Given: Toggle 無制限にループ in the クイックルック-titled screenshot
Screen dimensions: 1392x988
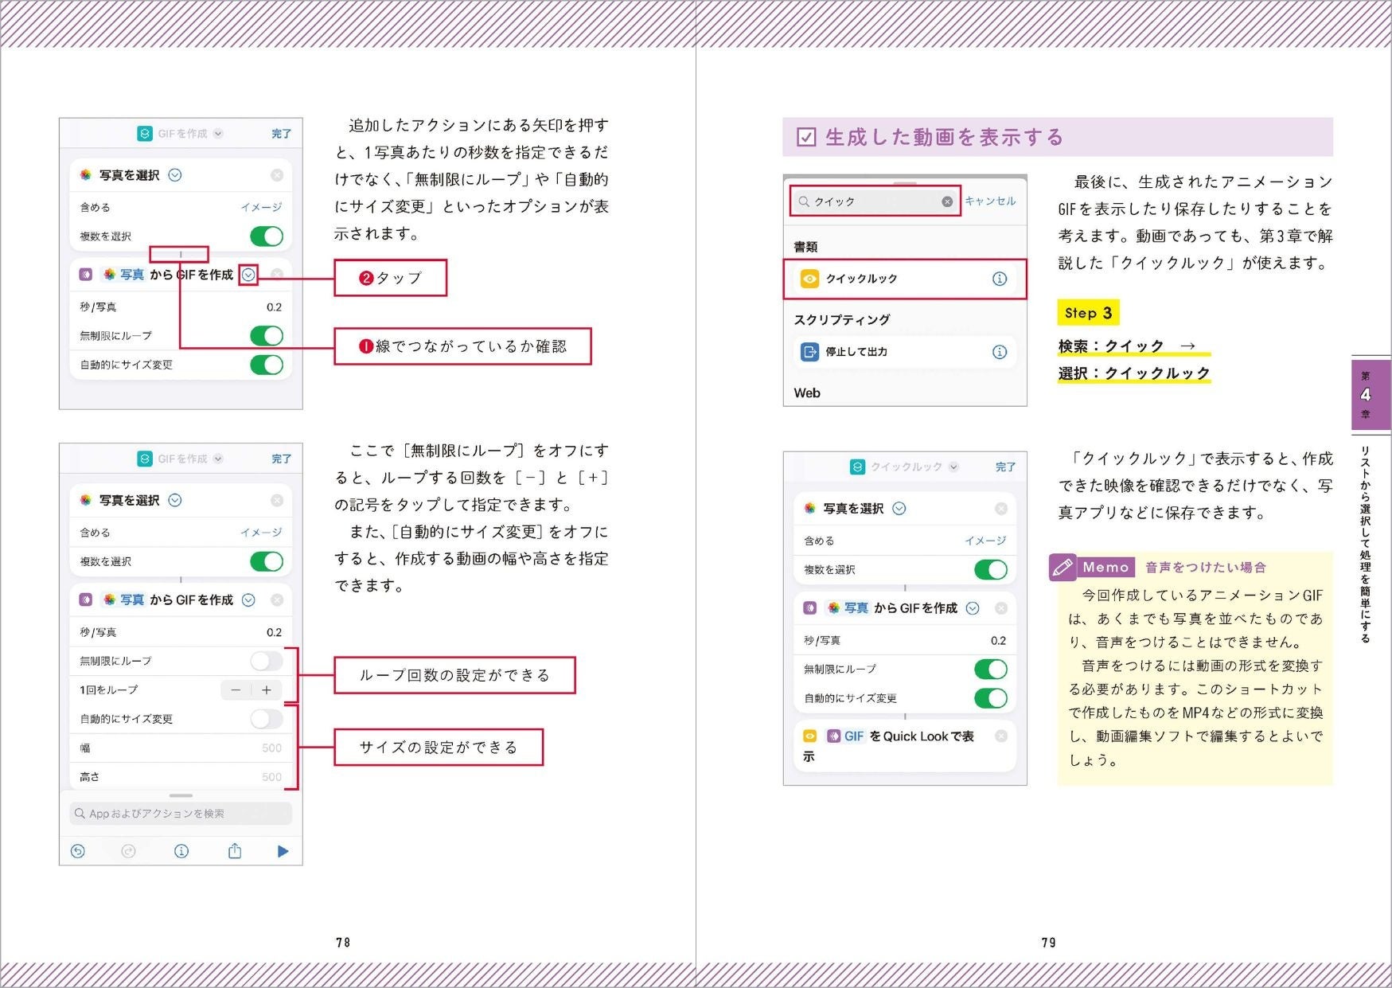Looking at the screenshot, I should coord(990,670).
